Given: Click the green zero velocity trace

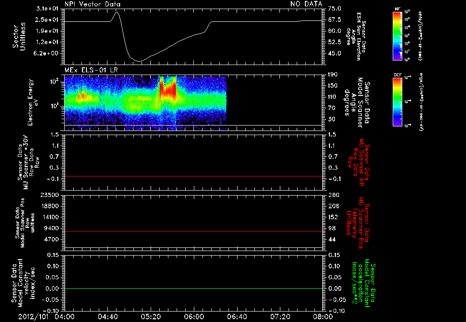Looking at the screenshot, I should [x=193, y=288].
